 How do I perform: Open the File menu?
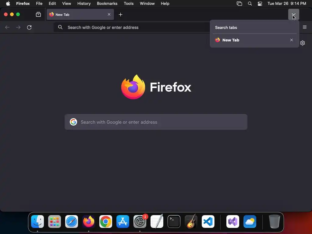coord(39,4)
